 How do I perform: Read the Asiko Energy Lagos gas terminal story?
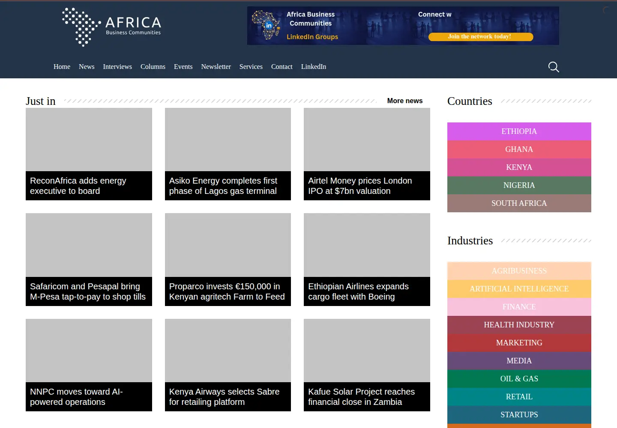tap(228, 186)
